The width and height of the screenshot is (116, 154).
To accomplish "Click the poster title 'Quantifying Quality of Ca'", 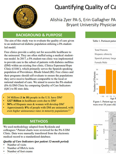I will (x=85, y=7).
